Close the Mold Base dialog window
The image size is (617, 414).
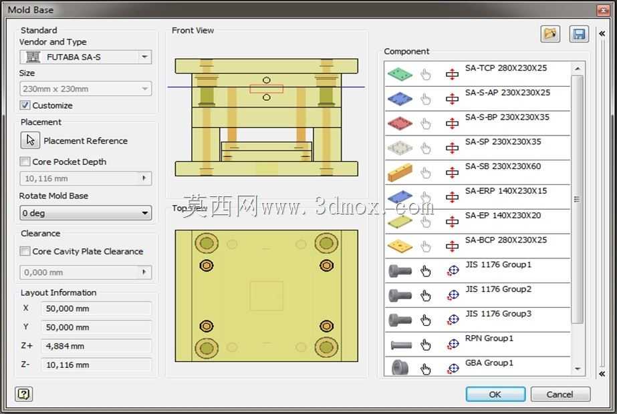click(603, 10)
